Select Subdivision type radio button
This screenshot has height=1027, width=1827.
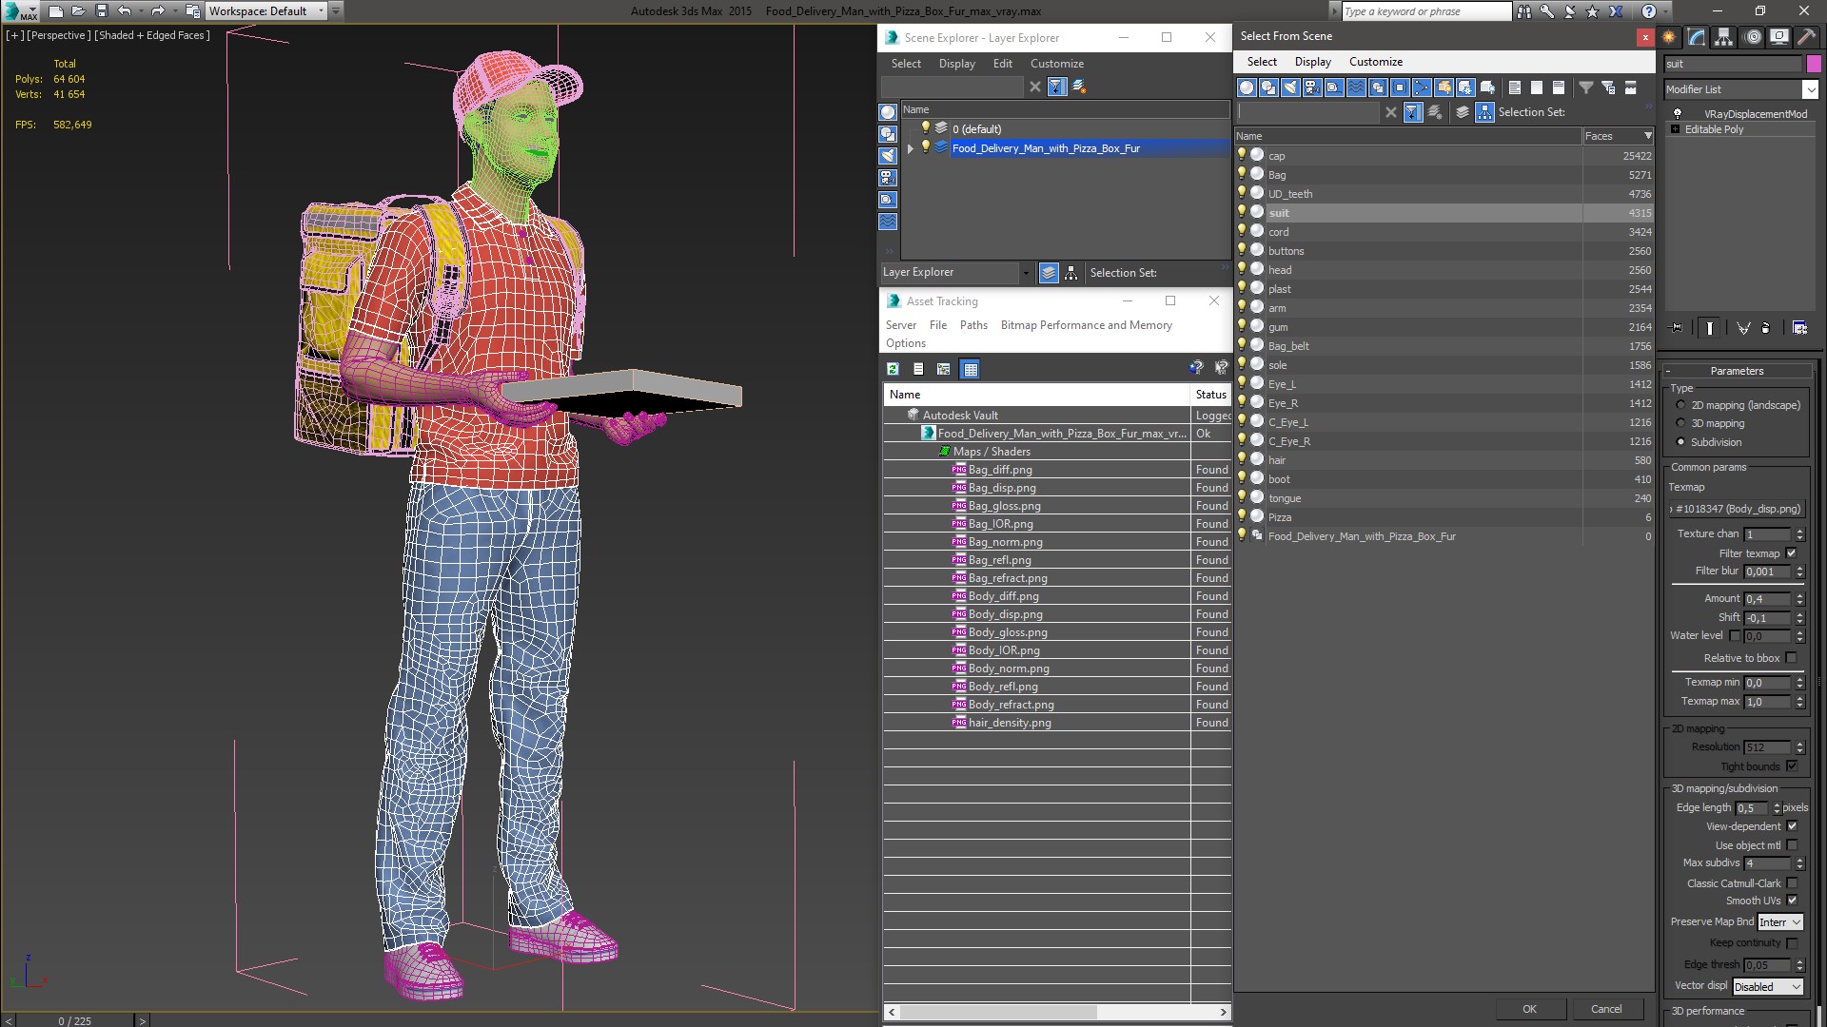(1680, 442)
